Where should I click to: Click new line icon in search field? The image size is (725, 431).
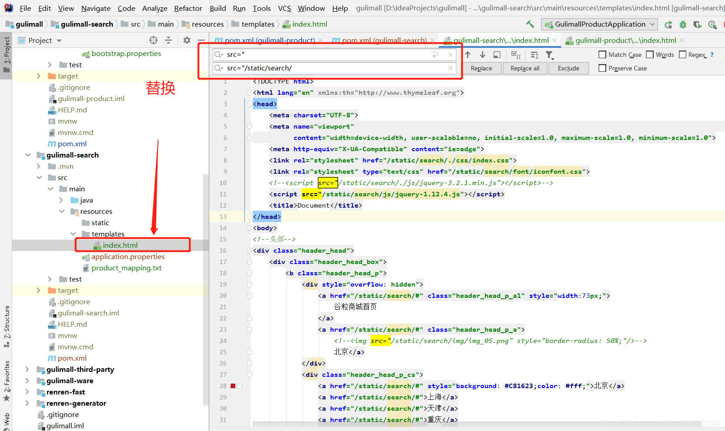pyautogui.click(x=435, y=55)
